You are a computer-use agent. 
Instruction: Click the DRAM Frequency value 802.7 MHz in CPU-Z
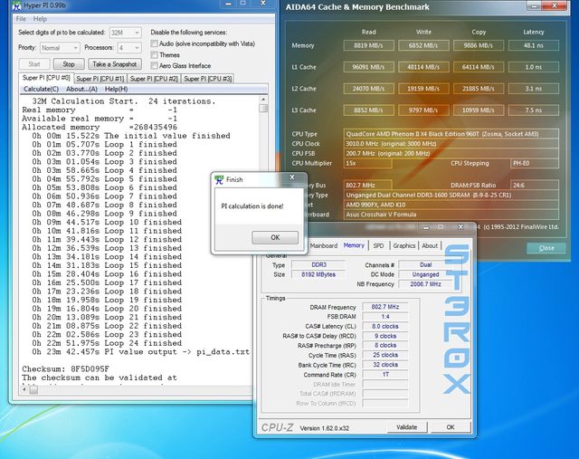[385, 307]
